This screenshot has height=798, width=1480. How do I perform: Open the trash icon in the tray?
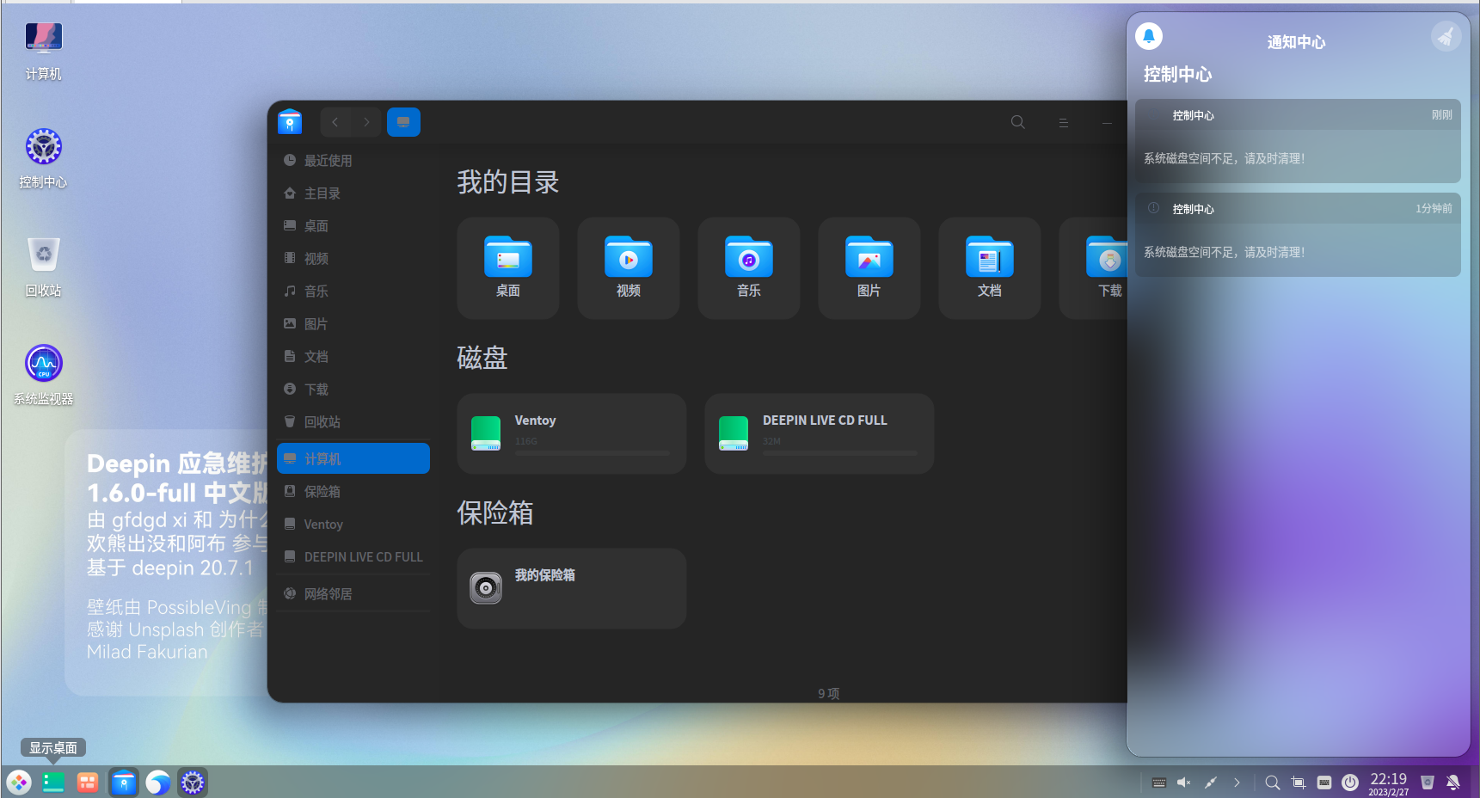click(1428, 783)
